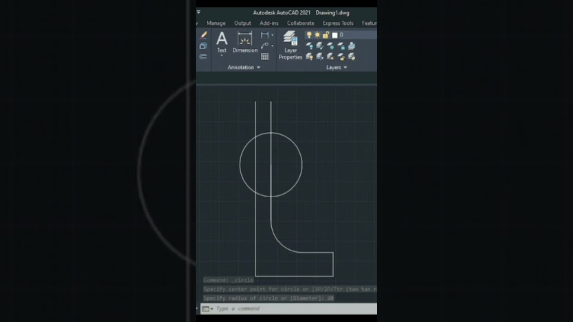Expand the Leader dropdown arrow
This screenshot has height=322, width=573.
pyautogui.click(x=272, y=46)
